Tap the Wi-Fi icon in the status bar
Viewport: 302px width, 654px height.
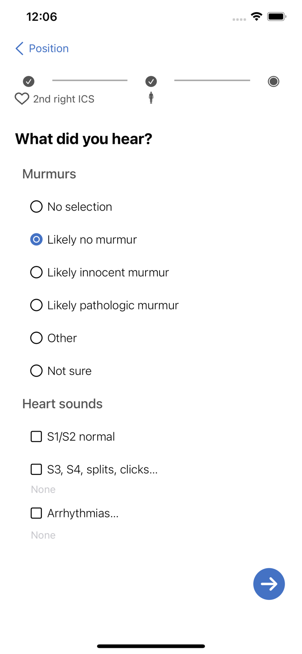point(256,16)
